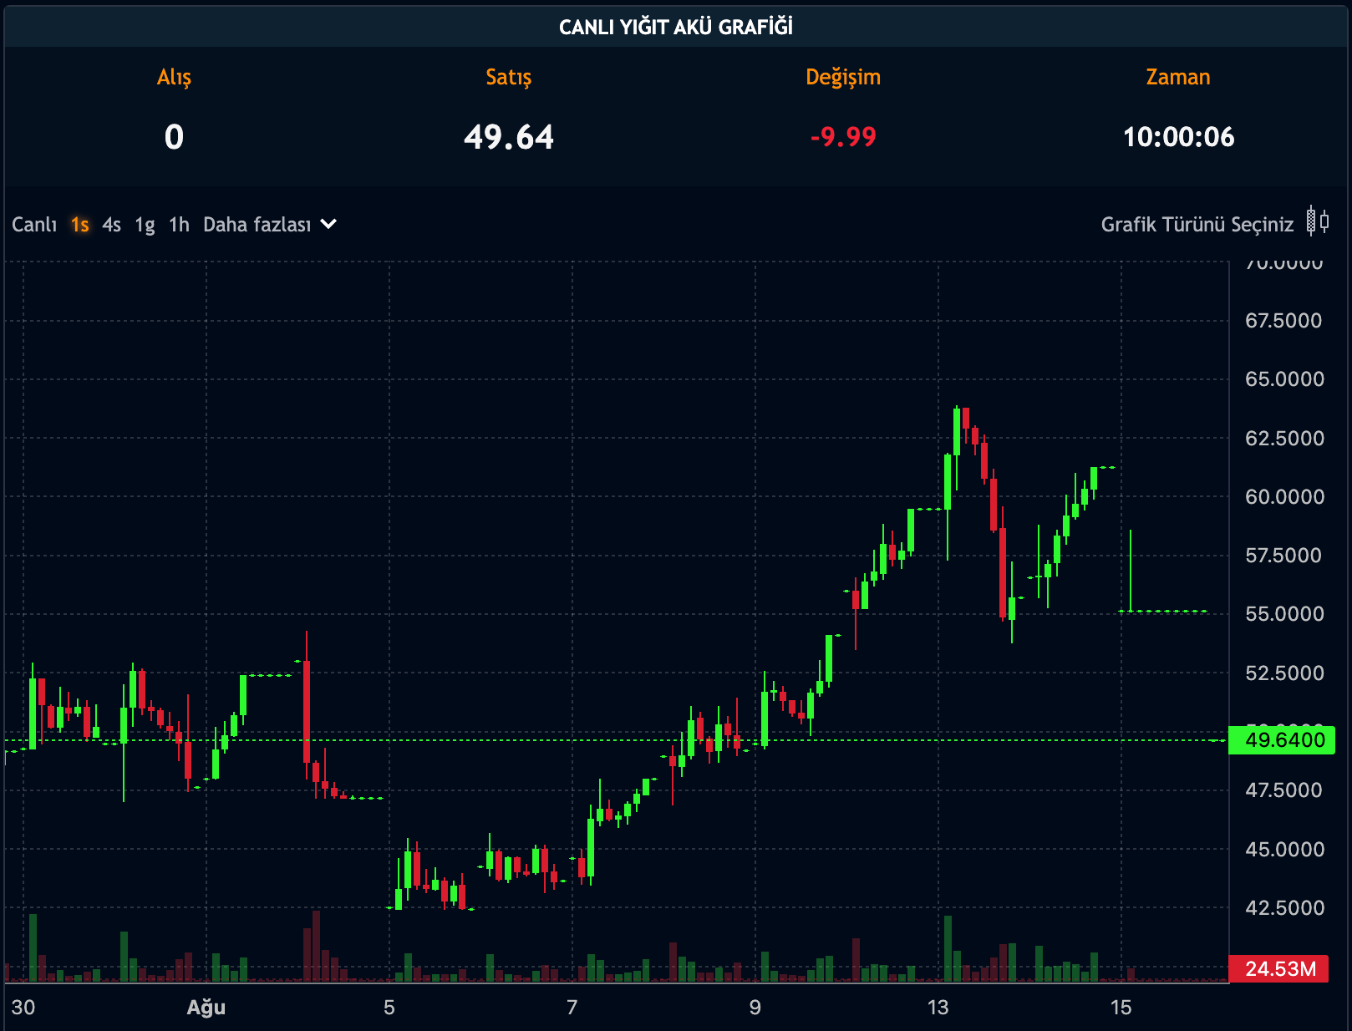This screenshot has height=1031, width=1352.
Task: Click the 42.5000 price axis label
Action: coord(1284,908)
